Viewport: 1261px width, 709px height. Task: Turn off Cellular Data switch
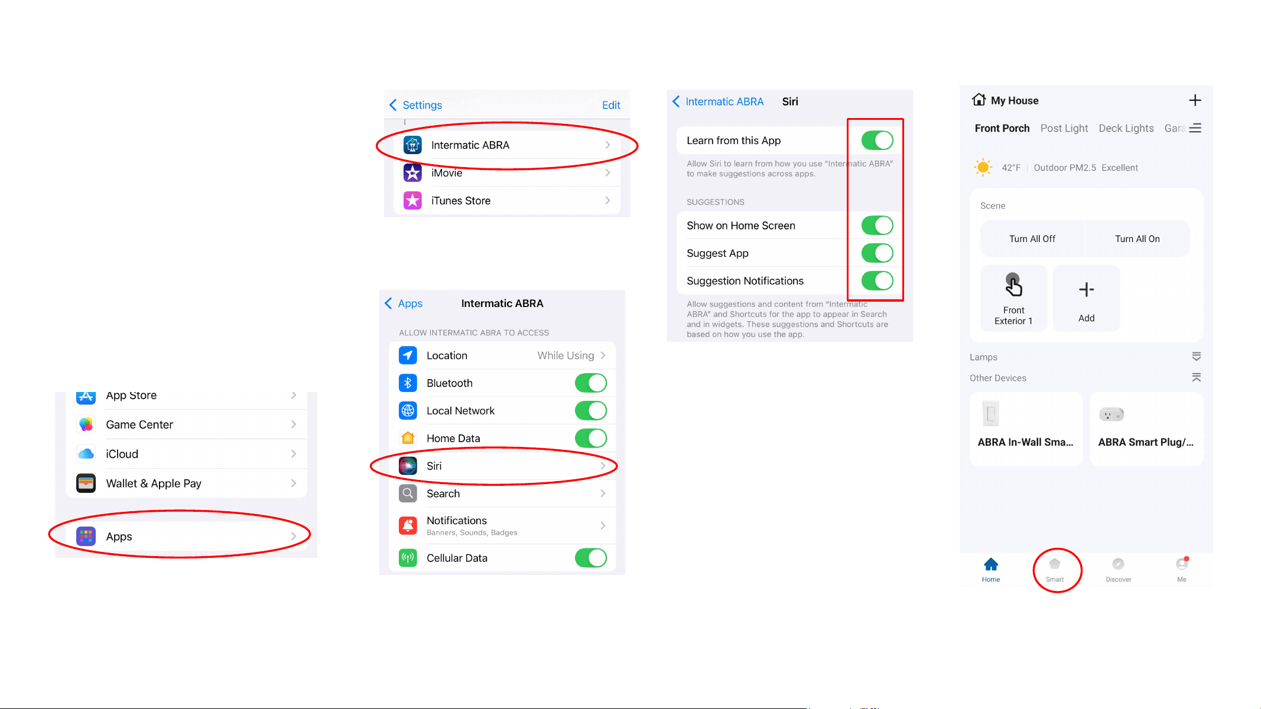pyautogui.click(x=591, y=558)
